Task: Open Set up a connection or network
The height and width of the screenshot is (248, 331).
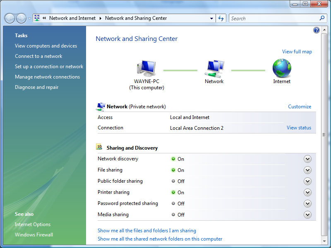Action: (x=49, y=67)
